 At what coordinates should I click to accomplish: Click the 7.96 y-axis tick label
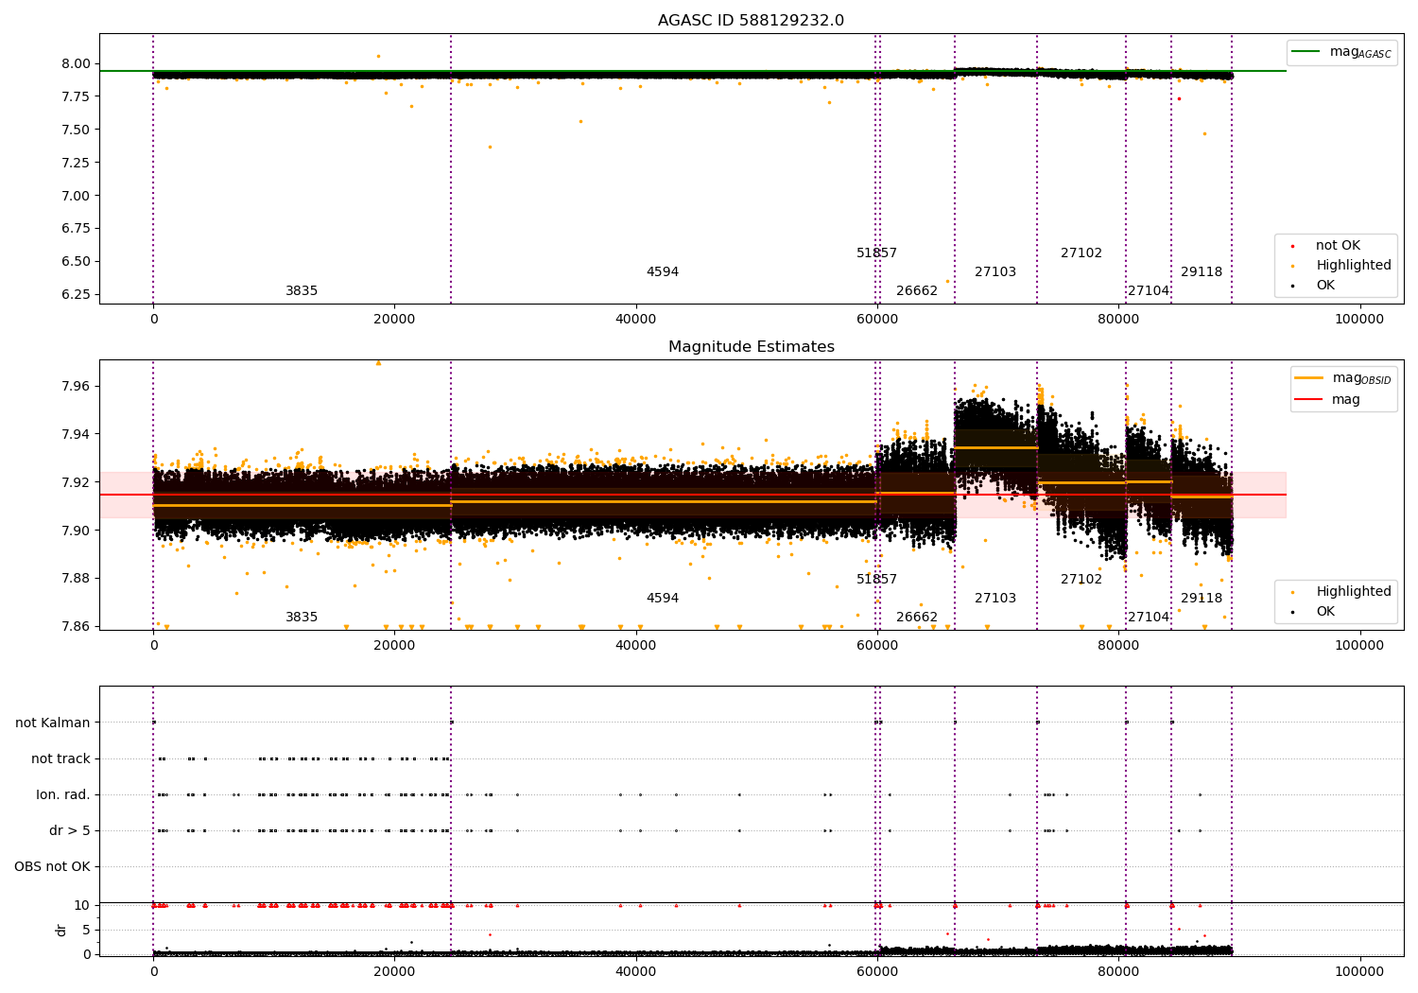77,387
